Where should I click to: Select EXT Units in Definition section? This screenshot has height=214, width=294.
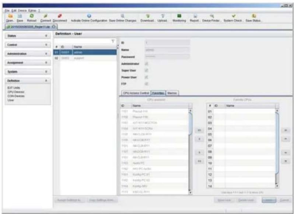click(x=14, y=88)
